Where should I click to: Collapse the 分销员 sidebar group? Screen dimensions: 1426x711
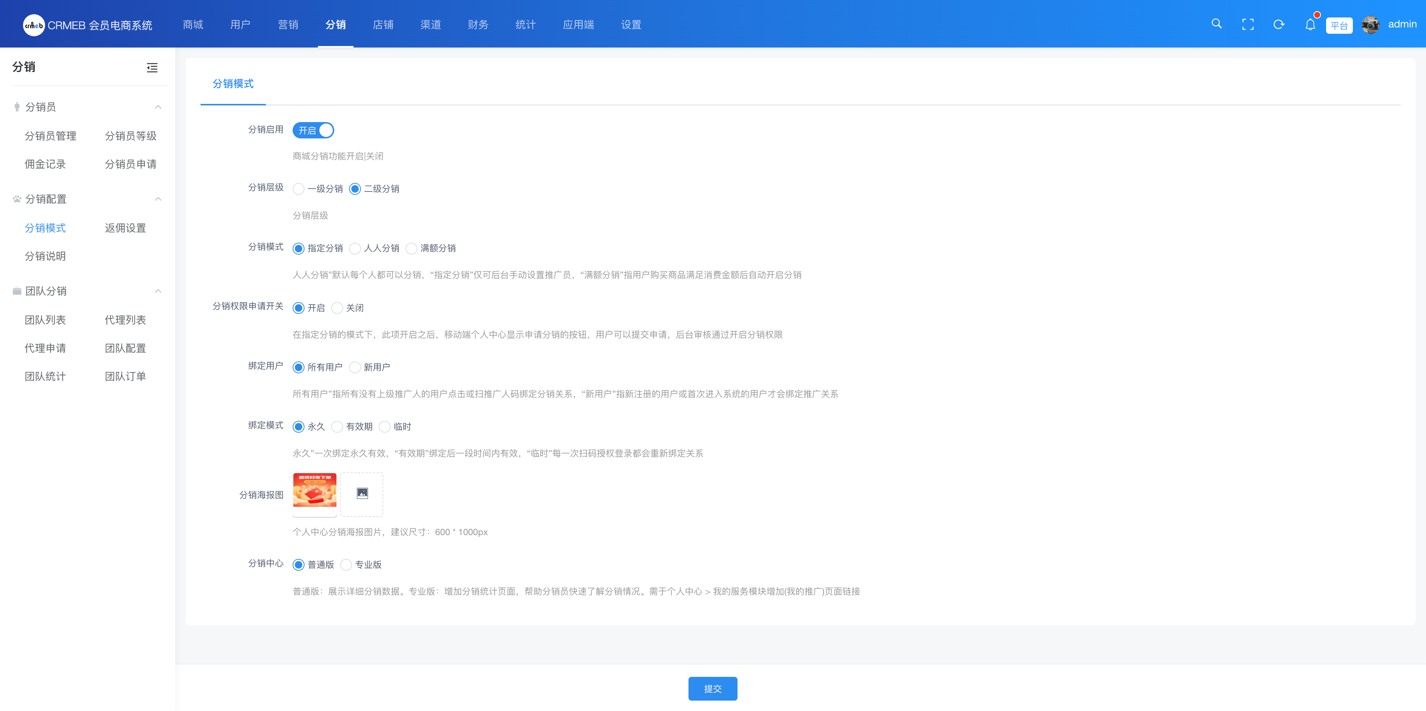pos(158,107)
